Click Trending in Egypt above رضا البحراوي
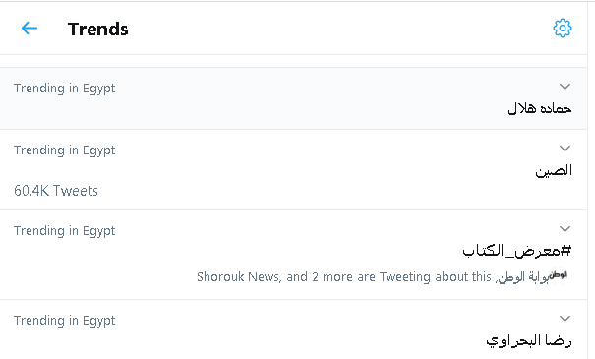Image resolution: width=595 pixels, height=359 pixels. pyautogui.click(x=65, y=321)
